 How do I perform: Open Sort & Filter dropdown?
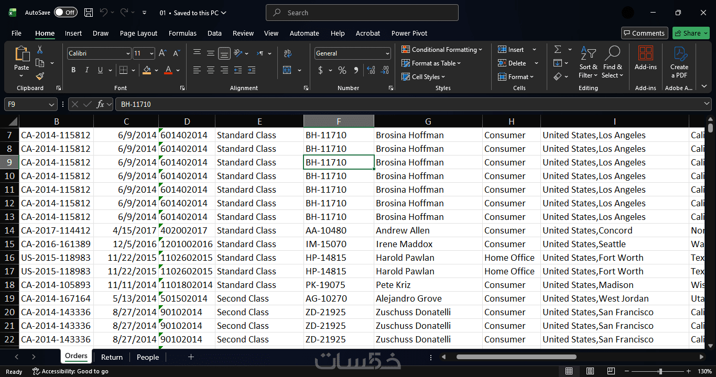[x=588, y=63]
